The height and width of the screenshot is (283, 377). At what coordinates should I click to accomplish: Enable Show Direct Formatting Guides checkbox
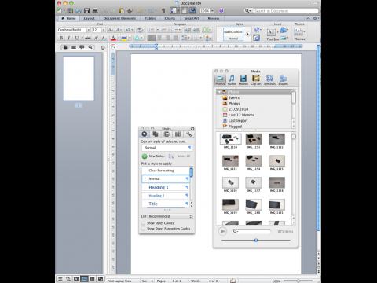coord(143,229)
